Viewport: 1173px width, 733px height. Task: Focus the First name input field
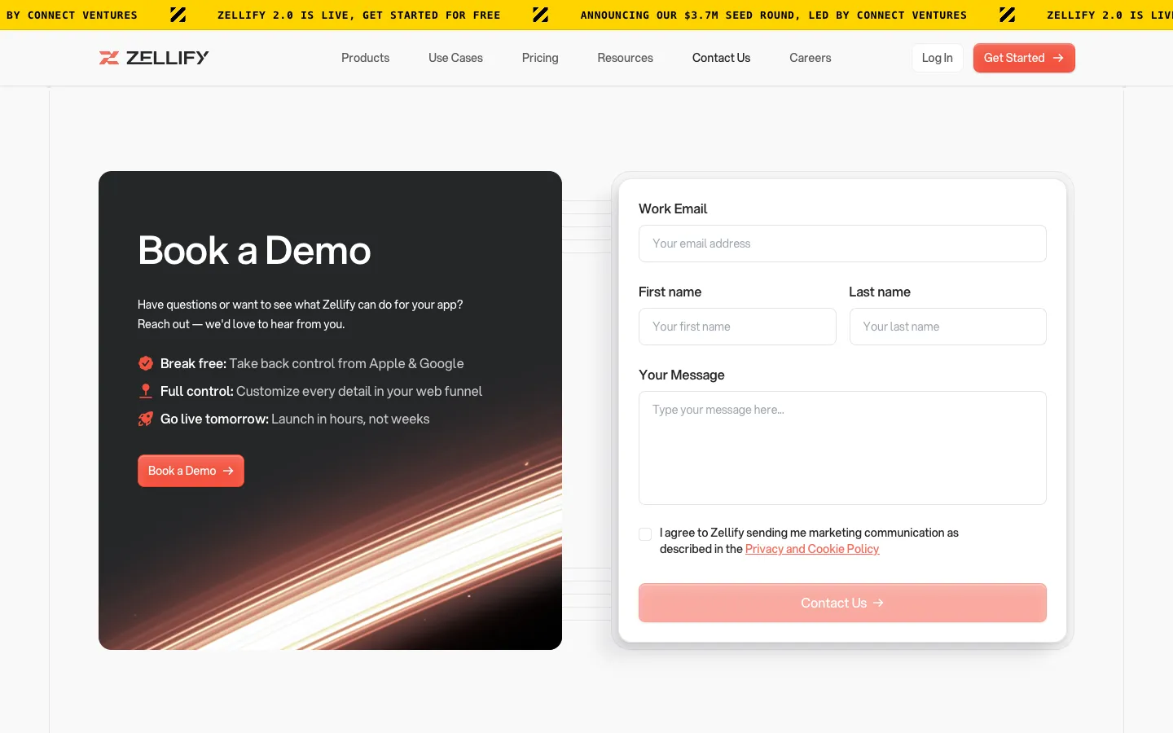(737, 327)
